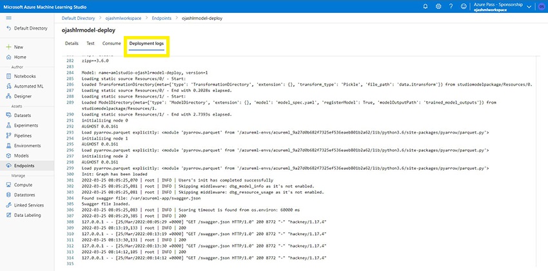Image resolution: width=548 pixels, height=271 pixels.
Task: Click the Automated ML icon
Action: coord(9,86)
